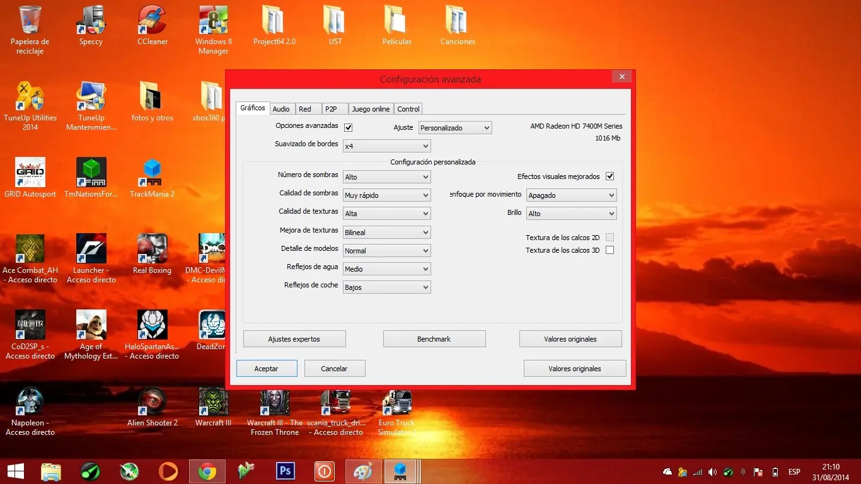Viewport: 861px width, 484px height.
Task: Select the TuneUp Utilities 2014 shortcut
Action: coord(30,106)
